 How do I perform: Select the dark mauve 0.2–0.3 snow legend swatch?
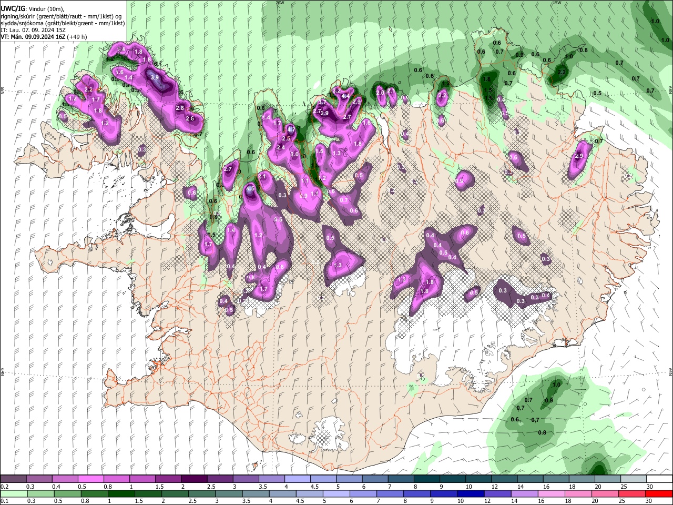pos(13,479)
